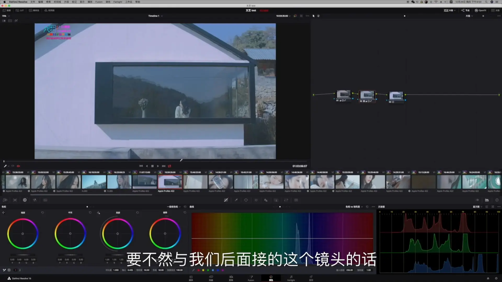
Task: Play the clip forward
Action: pos(158,166)
